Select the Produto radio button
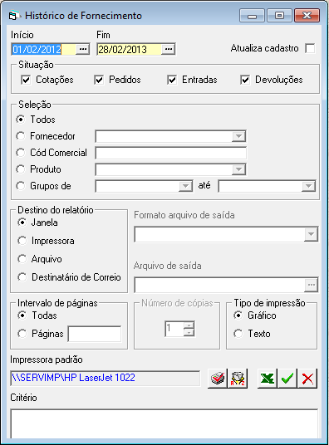This screenshot has height=445, width=329. pos(21,169)
